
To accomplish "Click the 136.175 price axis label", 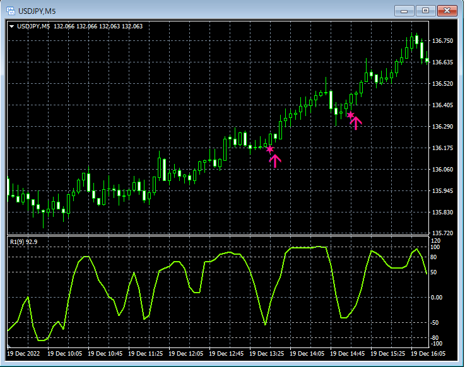I will 443,148.
